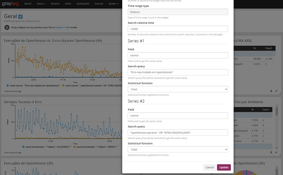Click the blue edit icon beside Geral
Screen dimensions: 283x175
click(21, 17)
